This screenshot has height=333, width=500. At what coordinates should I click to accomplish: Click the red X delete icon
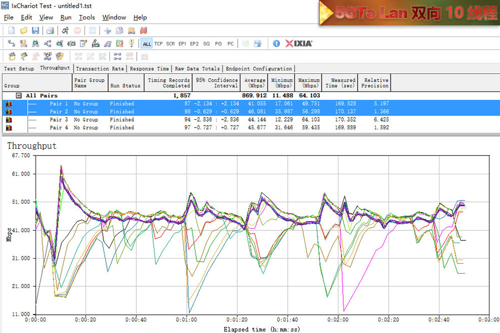(143, 31)
